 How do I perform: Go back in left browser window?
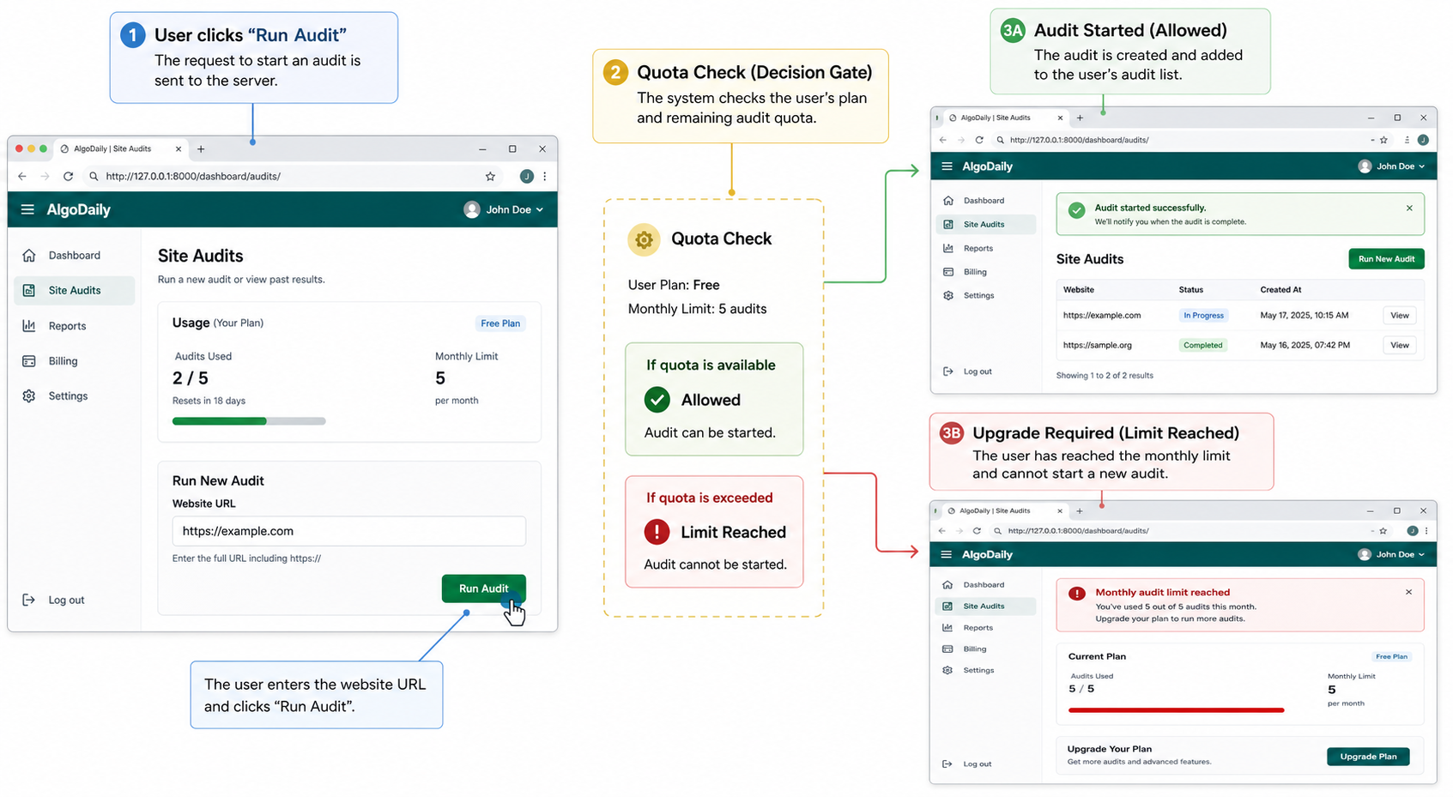tap(22, 176)
